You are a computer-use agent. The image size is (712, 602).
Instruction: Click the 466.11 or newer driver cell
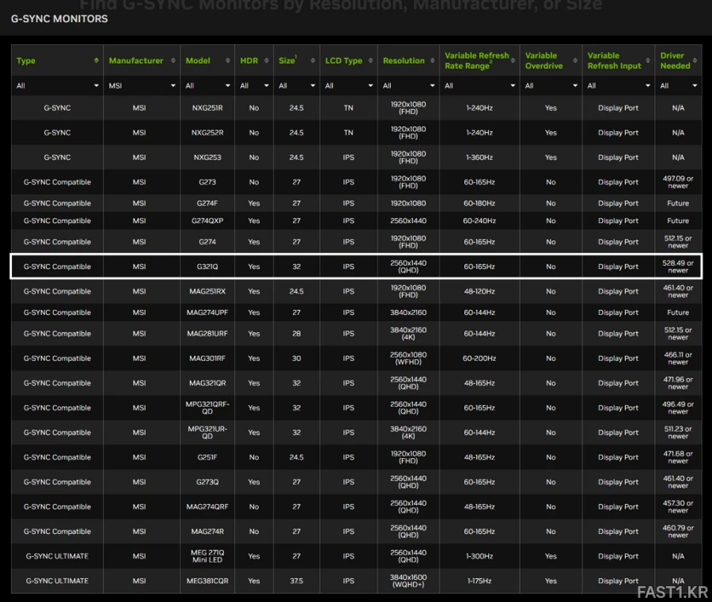point(678,358)
